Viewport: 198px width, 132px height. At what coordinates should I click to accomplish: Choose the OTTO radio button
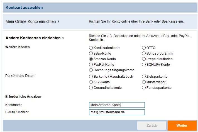pyautogui.click(x=144, y=48)
